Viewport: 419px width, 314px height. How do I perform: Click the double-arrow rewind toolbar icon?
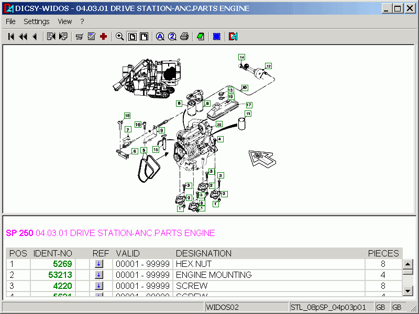pyautogui.click(x=23, y=37)
